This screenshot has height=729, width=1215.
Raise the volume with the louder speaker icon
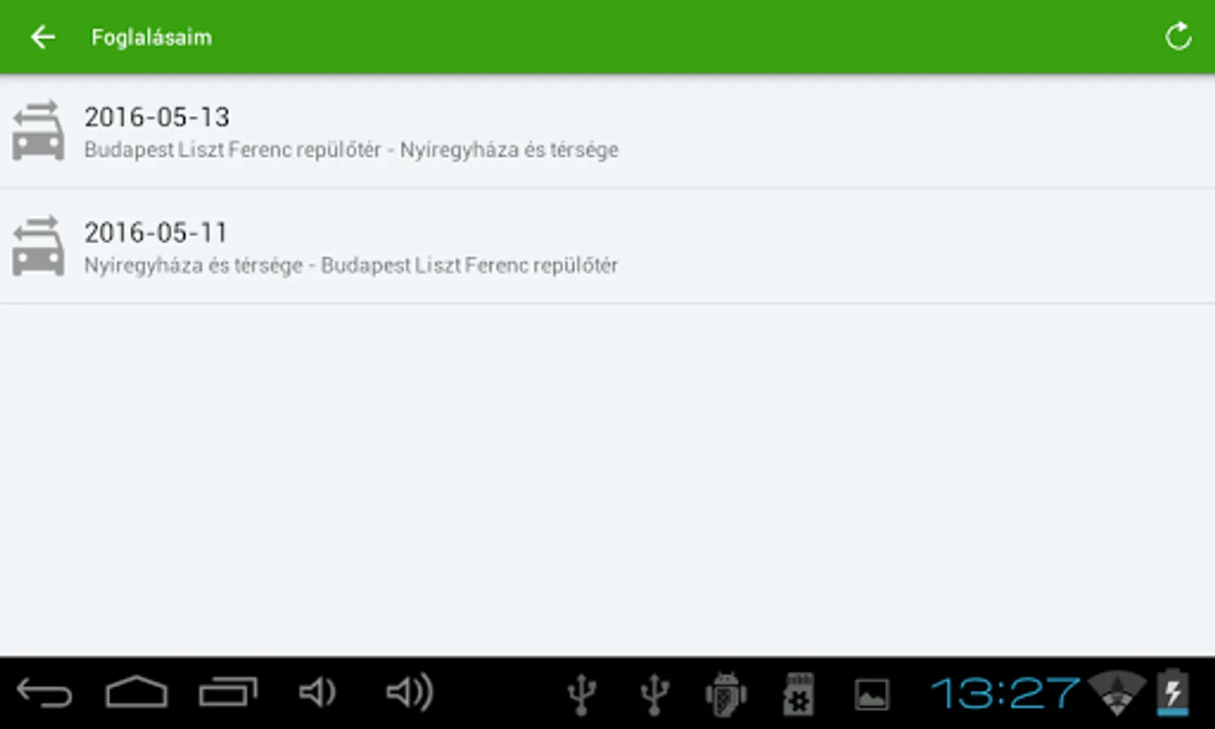pos(410,693)
